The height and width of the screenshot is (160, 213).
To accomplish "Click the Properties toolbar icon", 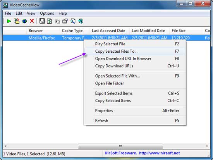I will coord(65,21).
